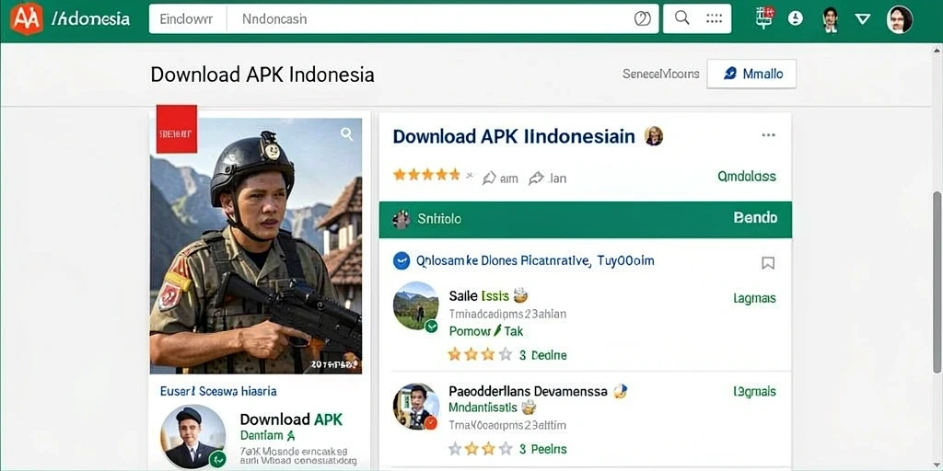Open the uniformed officer avatar thumbnail
The width and height of the screenshot is (943, 471).
192,437
